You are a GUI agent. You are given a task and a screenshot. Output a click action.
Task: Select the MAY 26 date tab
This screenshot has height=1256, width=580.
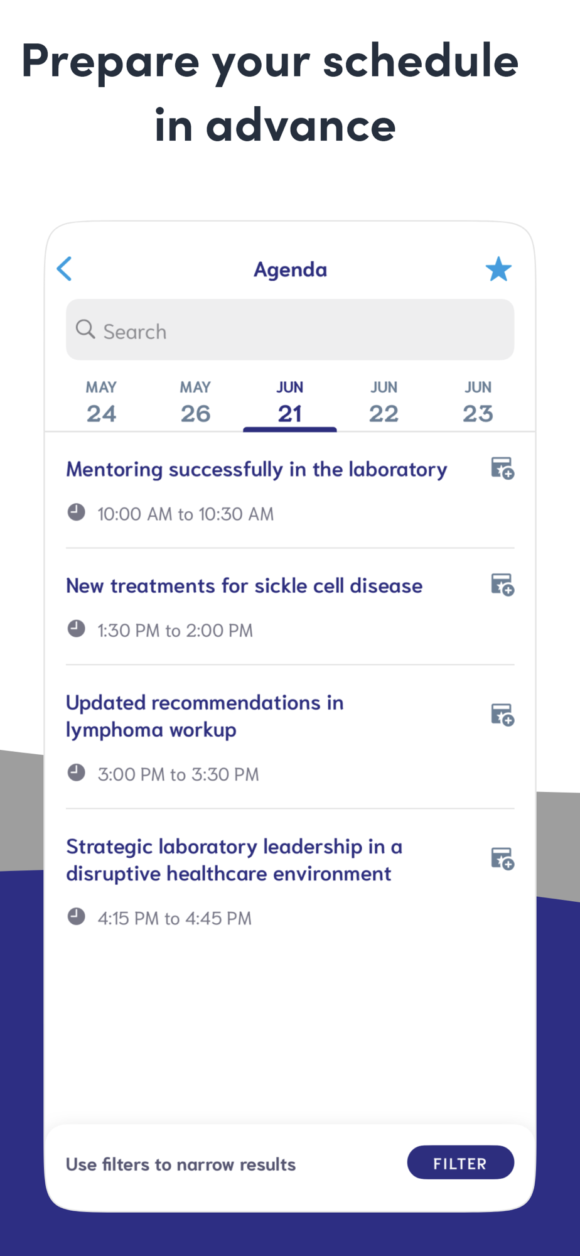coord(195,403)
